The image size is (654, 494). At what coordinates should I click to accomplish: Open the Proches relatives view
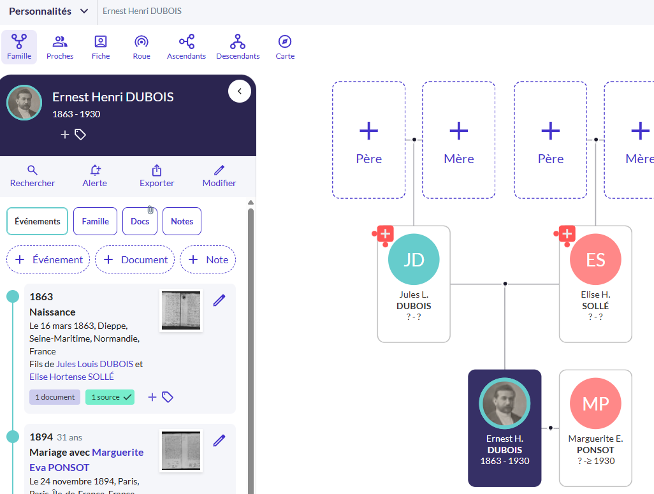click(60, 48)
